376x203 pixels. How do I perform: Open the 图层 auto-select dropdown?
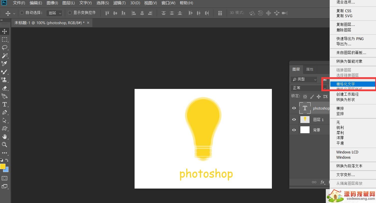[54, 13]
